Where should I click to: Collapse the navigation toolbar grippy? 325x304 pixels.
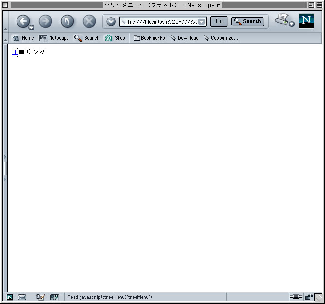click(6, 21)
